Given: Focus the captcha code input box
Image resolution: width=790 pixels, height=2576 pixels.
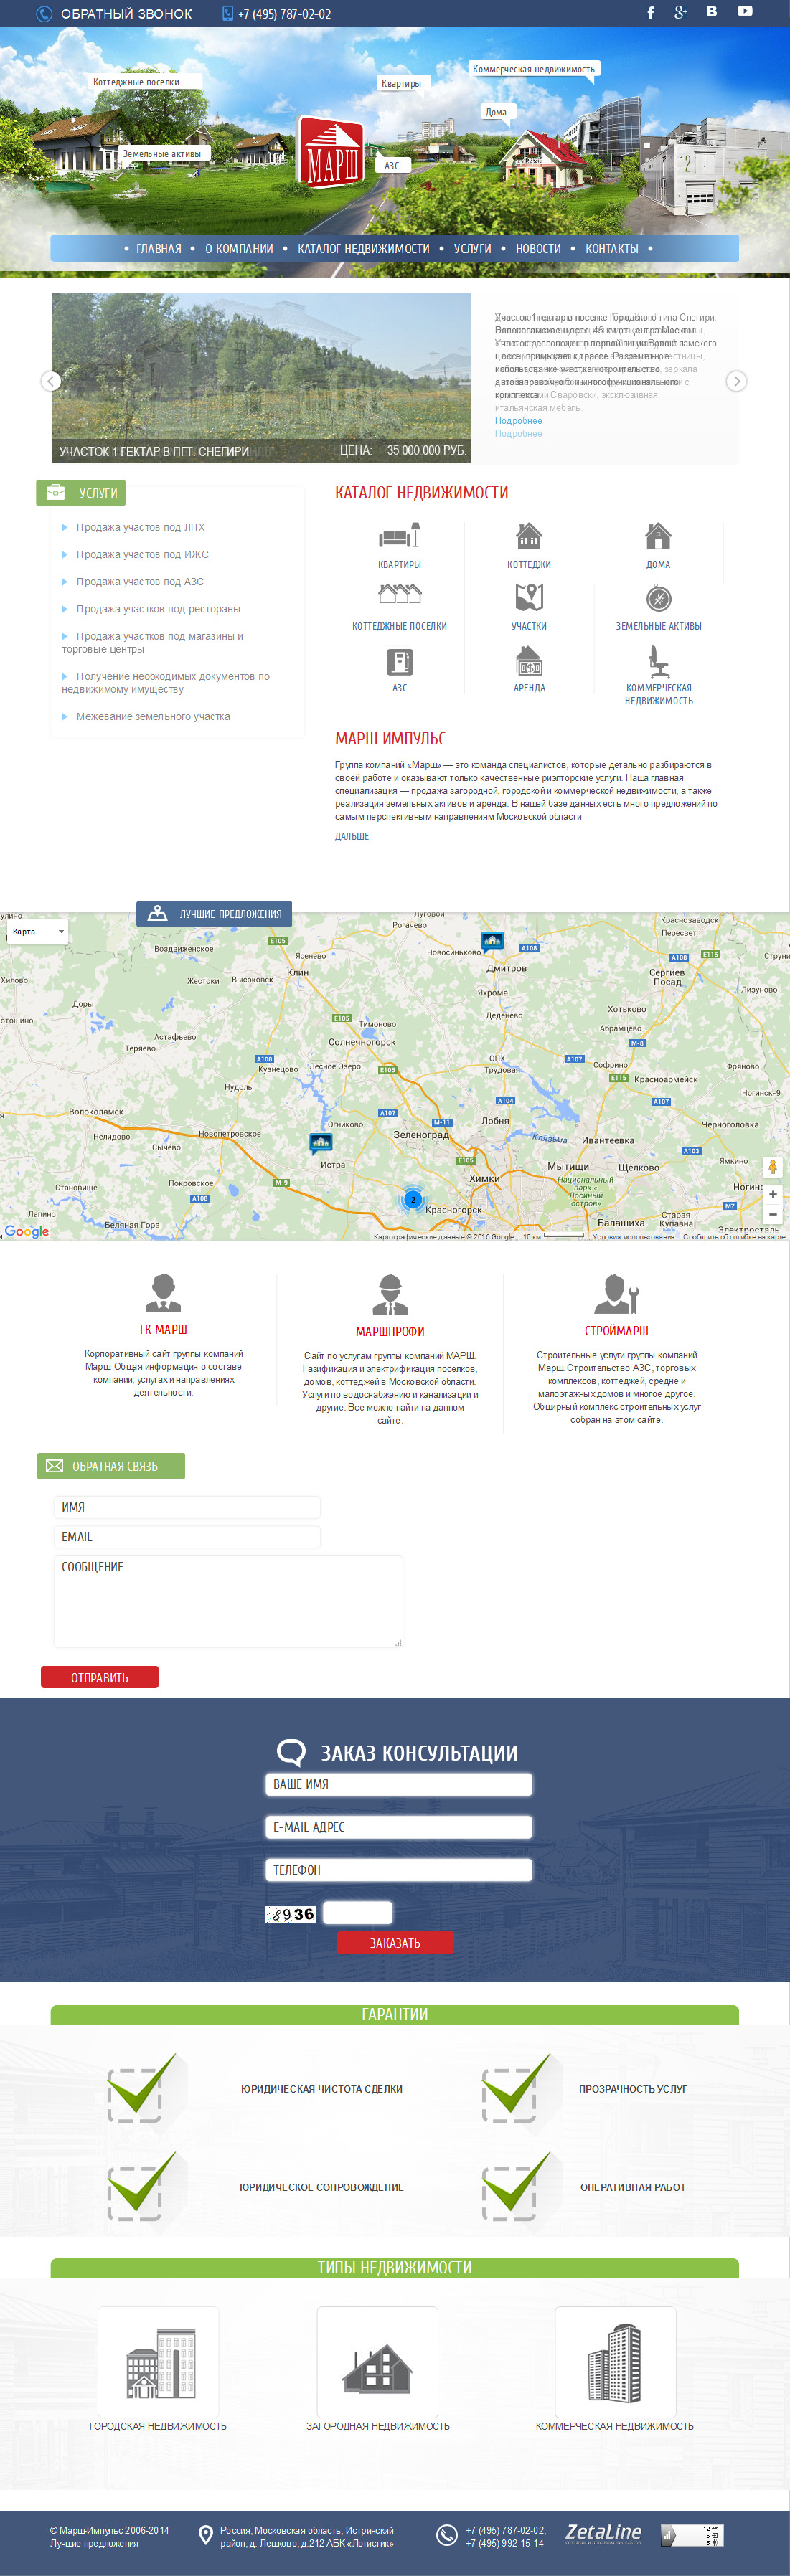Looking at the screenshot, I should [x=357, y=1913].
